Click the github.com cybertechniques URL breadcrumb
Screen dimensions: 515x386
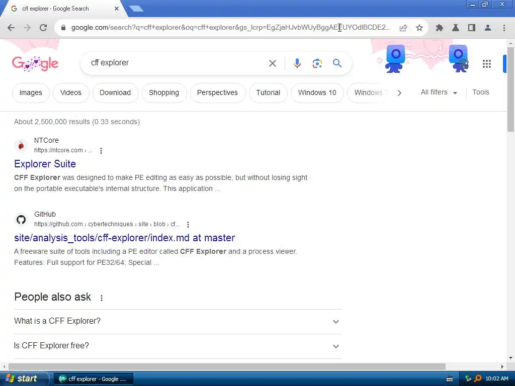point(107,224)
